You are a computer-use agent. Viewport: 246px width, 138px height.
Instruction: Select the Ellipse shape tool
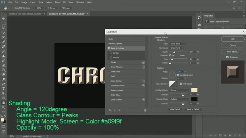(3, 98)
